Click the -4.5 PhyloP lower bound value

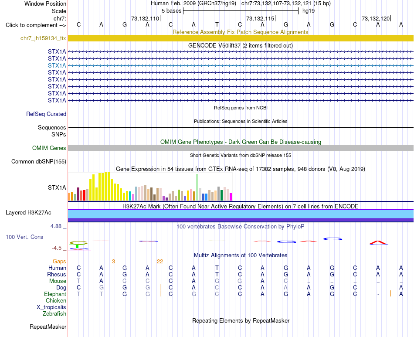[x=57, y=248]
